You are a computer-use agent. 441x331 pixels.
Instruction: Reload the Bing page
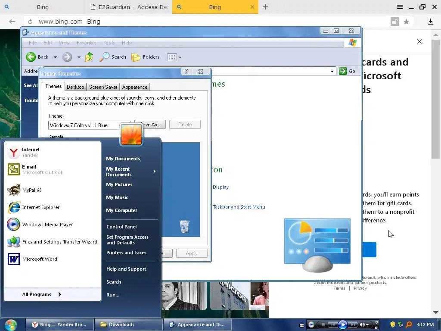tap(30, 22)
